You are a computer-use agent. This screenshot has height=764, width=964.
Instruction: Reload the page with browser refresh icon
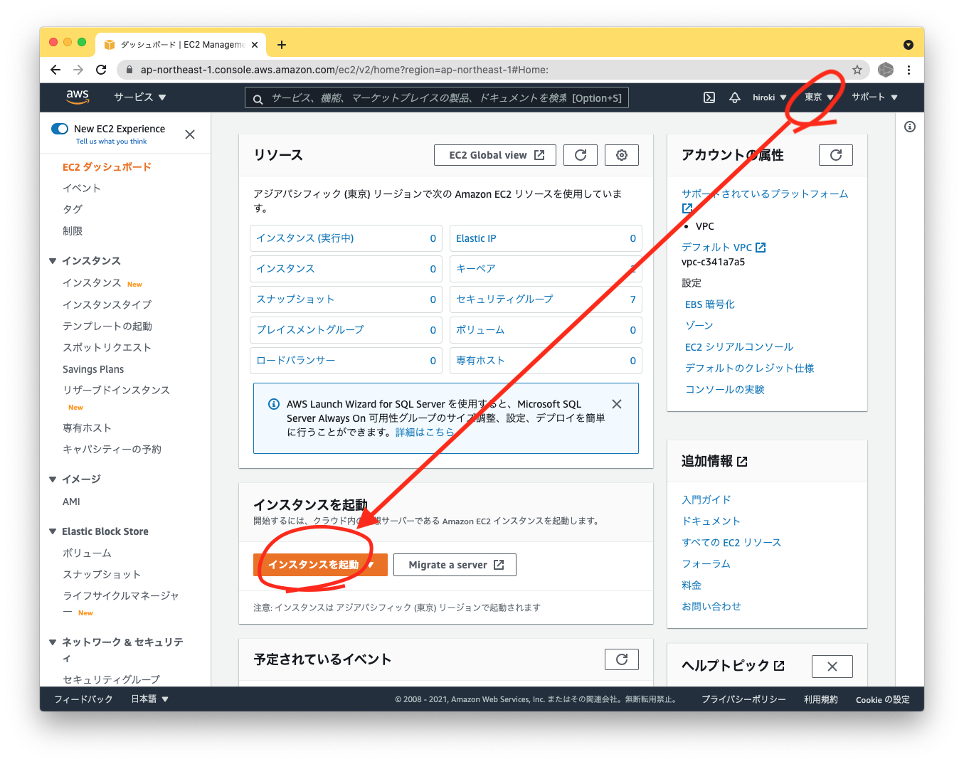click(101, 70)
